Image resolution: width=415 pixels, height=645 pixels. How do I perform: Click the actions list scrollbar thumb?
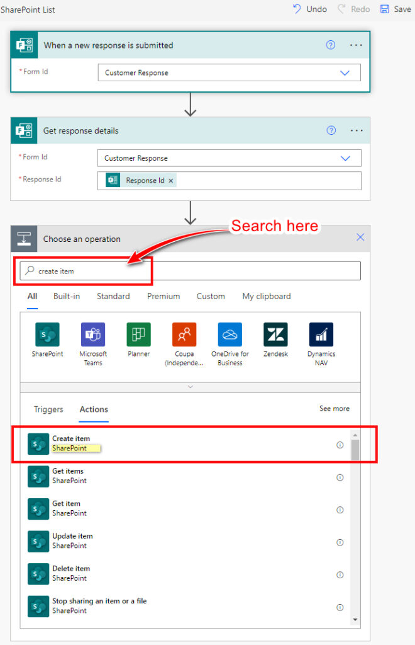click(355, 450)
